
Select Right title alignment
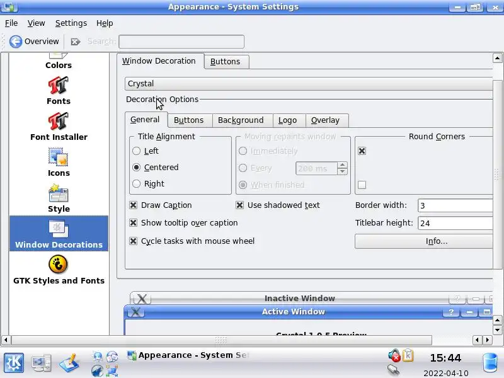(x=136, y=183)
